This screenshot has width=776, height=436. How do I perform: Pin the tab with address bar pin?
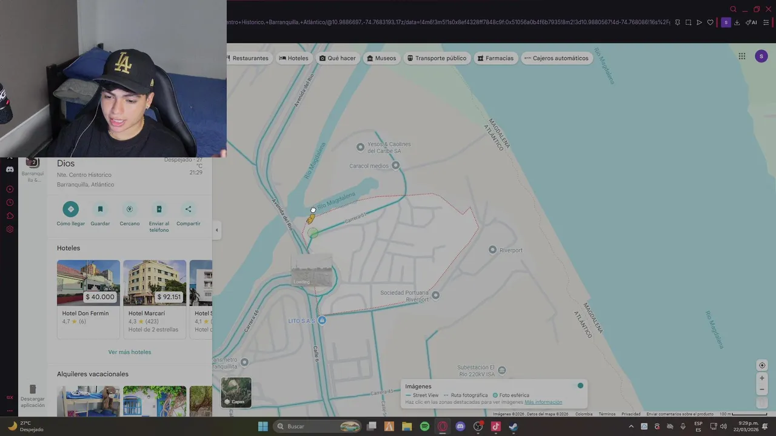click(677, 22)
